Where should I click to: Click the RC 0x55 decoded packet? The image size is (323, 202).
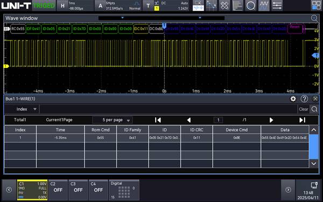[18, 29]
